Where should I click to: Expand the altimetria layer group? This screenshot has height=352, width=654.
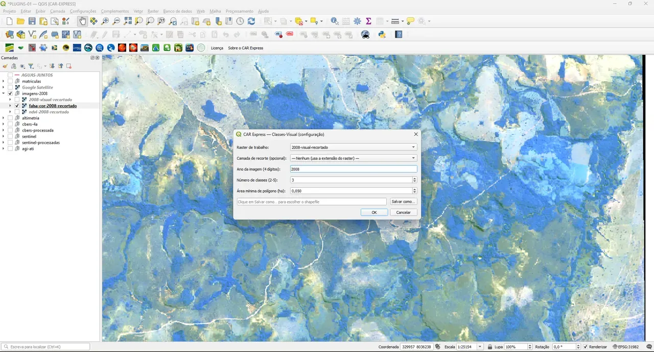pyautogui.click(x=4, y=118)
